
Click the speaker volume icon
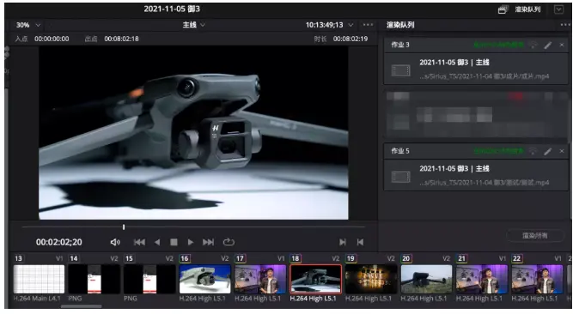click(x=115, y=242)
